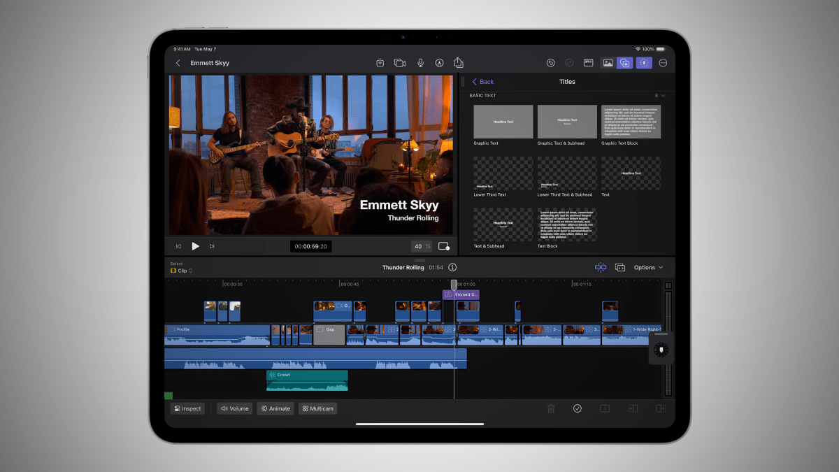Go Back from the Titles browser
The width and height of the screenshot is (839, 472).
click(x=482, y=82)
